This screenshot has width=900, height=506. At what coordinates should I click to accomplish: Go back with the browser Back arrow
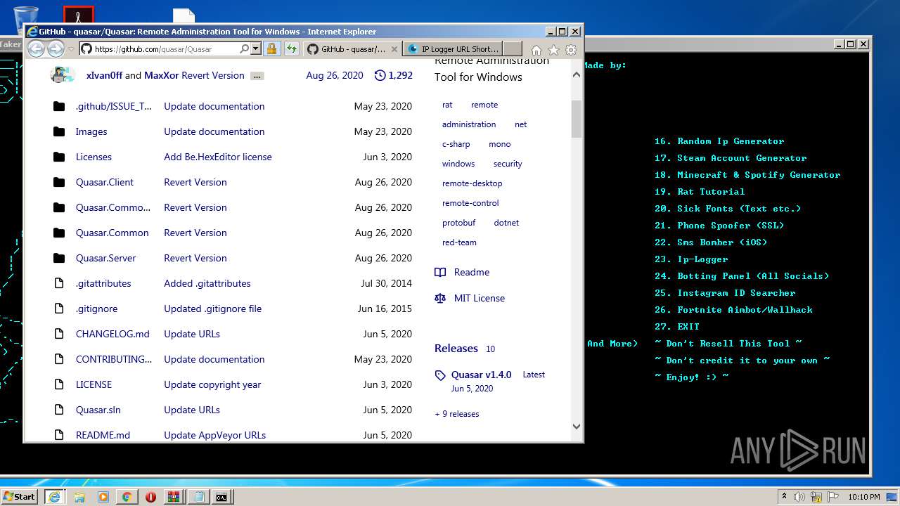(x=36, y=49)
